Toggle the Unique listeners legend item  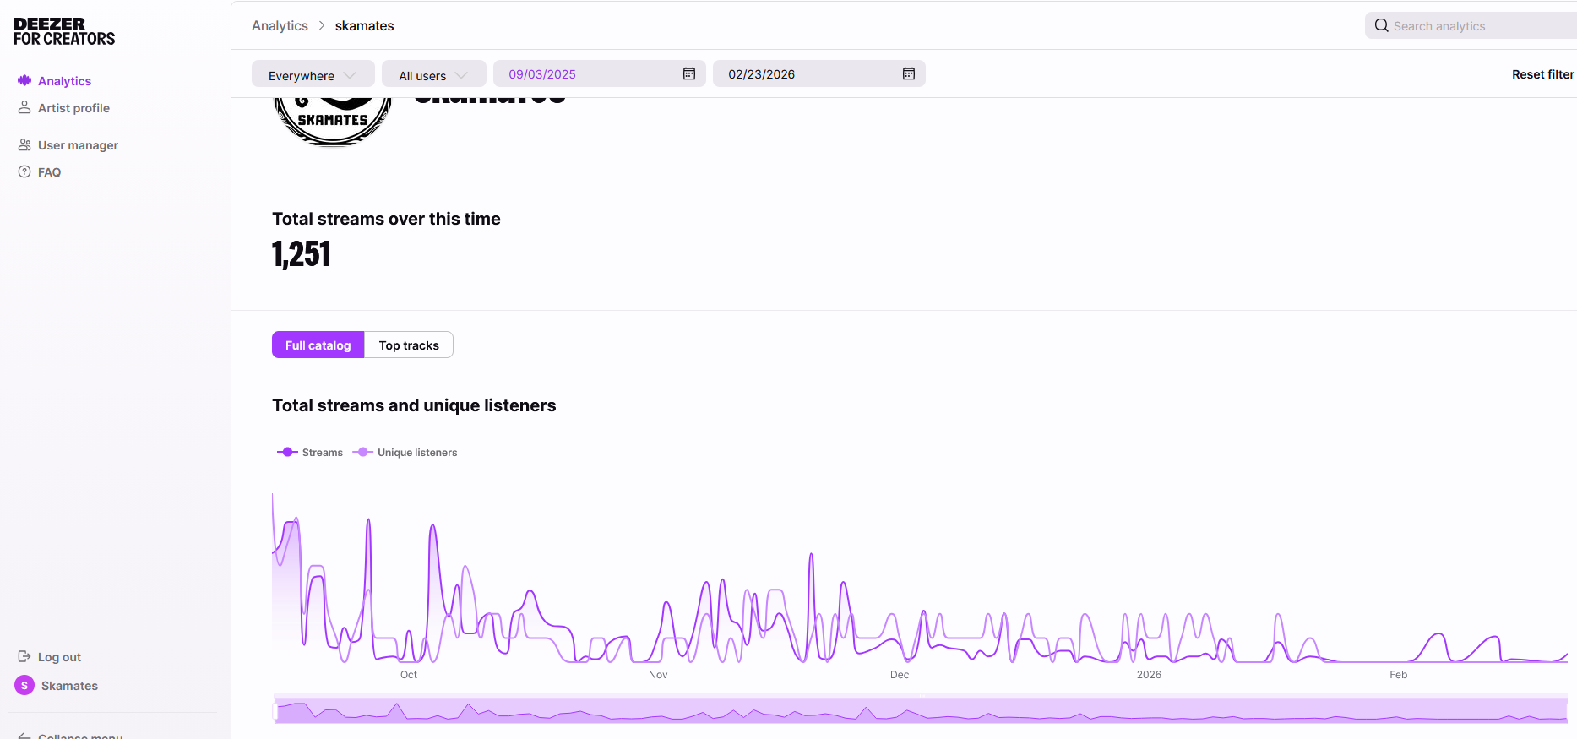pyautogui.click(x=405, y=453)
